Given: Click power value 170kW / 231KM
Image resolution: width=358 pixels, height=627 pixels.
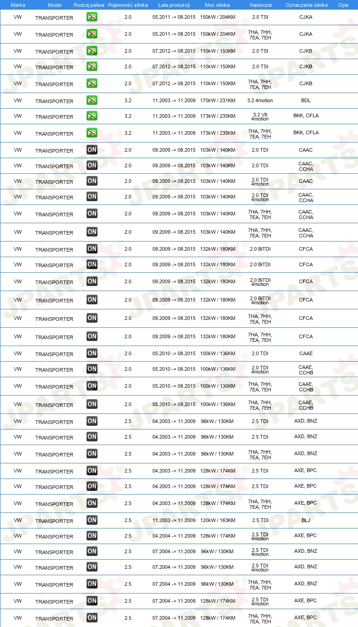Looking at the screenshot, I should (x=217, y=100).
